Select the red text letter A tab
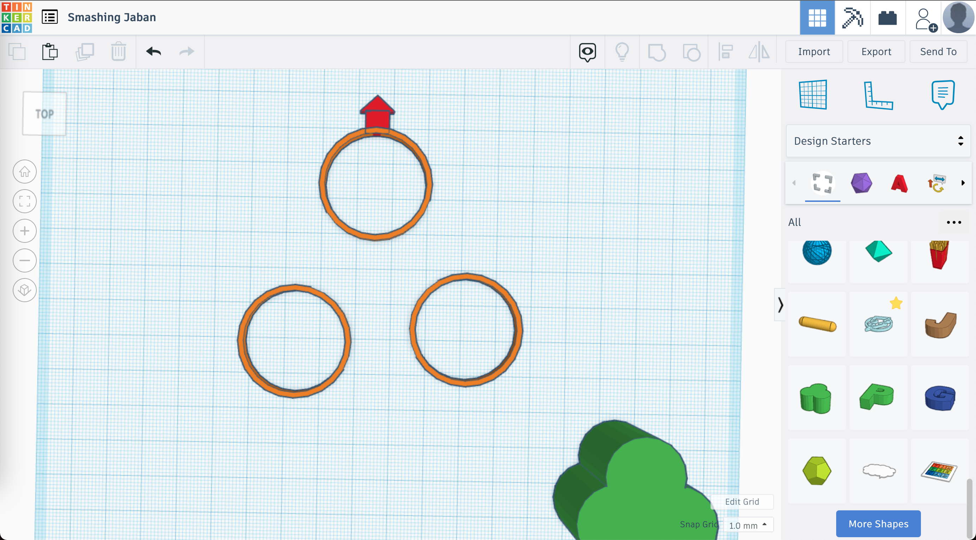The image size is (976, 540). point(899,183)
